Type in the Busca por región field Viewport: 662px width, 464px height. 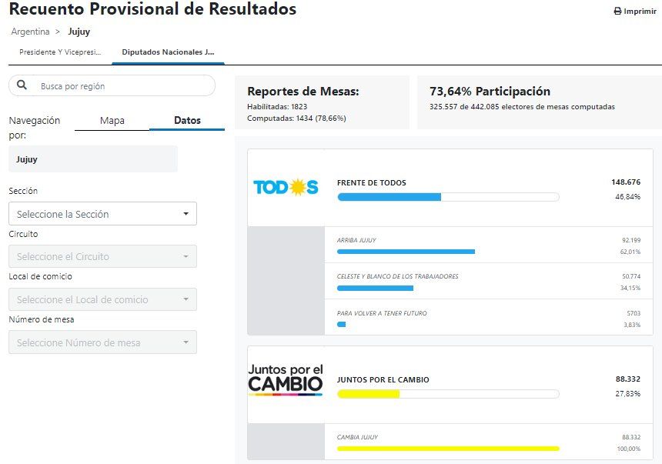[123, 85]
